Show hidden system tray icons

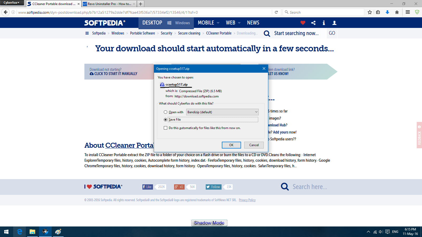[368, 232]
